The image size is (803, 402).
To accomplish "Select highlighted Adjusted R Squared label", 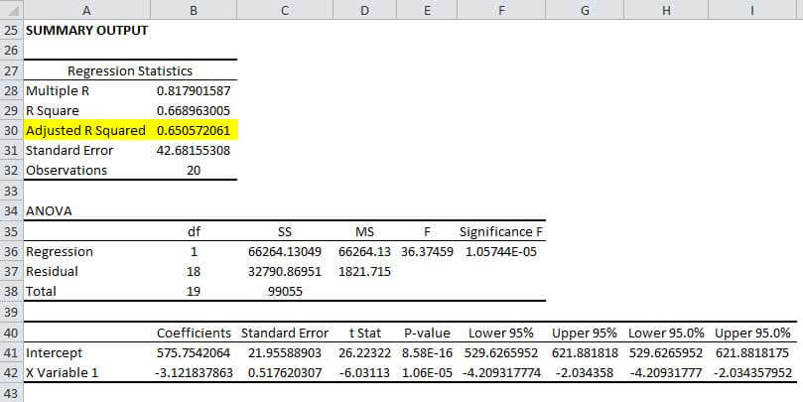I will tap(86, 131).
